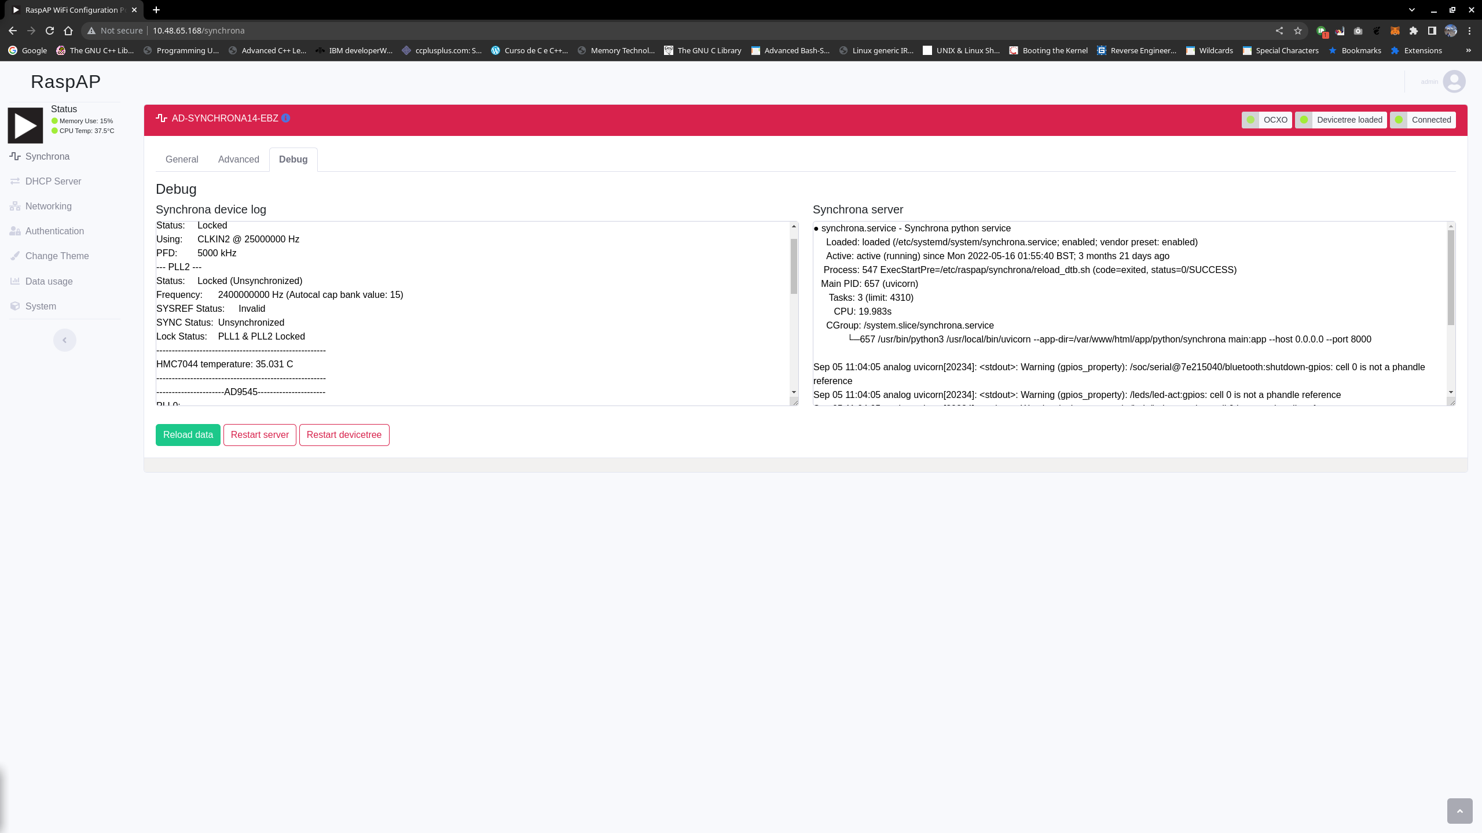Screen dimensions: 1482x833
Task: Click the info icon beside AD-SYNCHRONA14-EBZ
Action: coord(286,118)
